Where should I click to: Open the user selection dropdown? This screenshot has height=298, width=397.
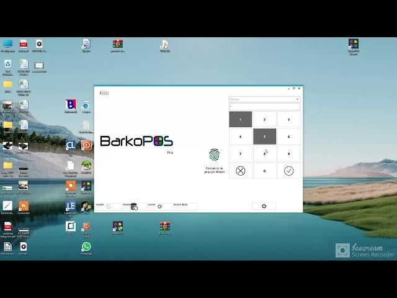coord(265,99)
